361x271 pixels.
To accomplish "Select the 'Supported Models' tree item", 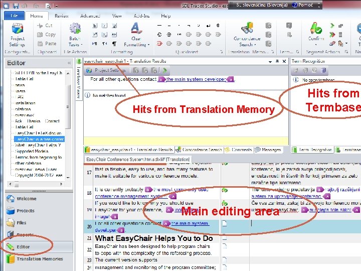I will [32, 151].
